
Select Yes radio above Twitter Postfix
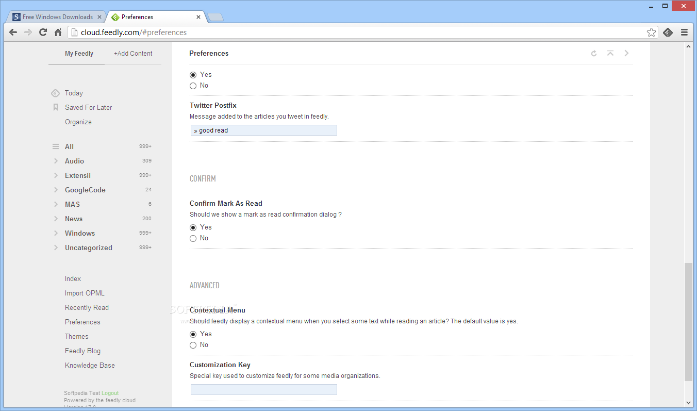coord(193,75)
